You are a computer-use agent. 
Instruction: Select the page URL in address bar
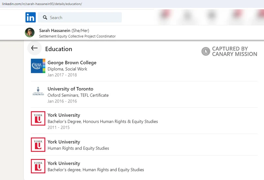click(x=42, y=4)
